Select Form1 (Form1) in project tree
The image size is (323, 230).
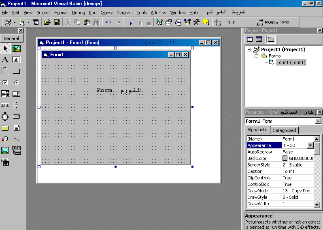click(291, 62)
